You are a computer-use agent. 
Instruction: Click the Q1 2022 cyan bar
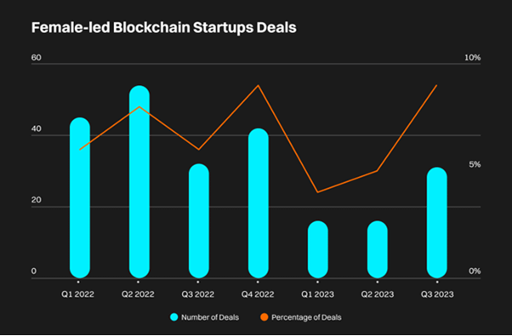click(x=80, y=198)
